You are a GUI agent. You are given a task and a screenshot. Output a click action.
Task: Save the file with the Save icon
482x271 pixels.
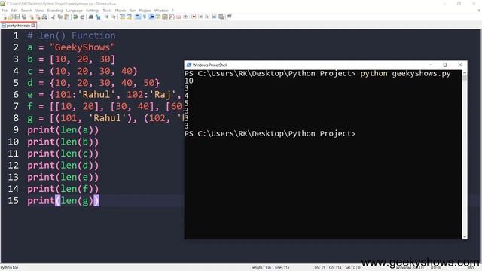click(x=17, y=17)
